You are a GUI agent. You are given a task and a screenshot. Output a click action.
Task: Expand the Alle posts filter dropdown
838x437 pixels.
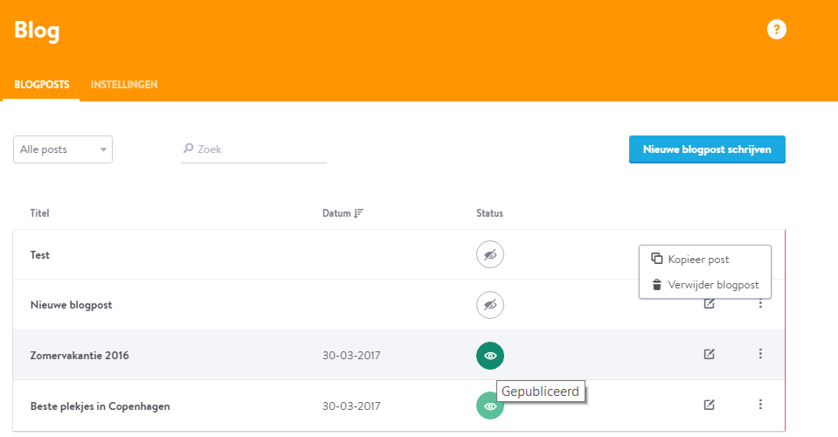(63, 149)
